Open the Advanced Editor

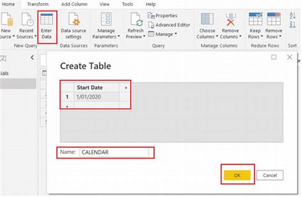pos(169,25)
